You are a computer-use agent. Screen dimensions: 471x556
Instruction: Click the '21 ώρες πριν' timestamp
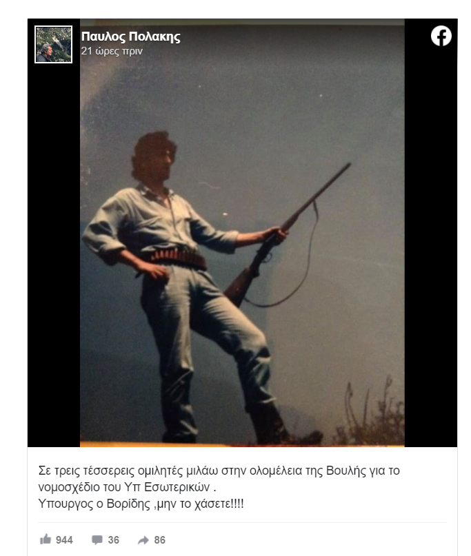point(112,51)
